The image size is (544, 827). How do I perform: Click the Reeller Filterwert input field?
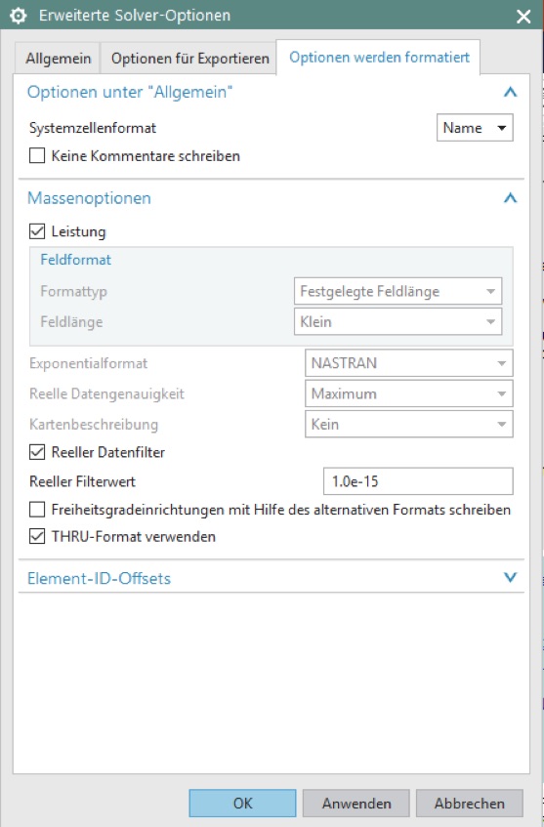pos(418,481)
